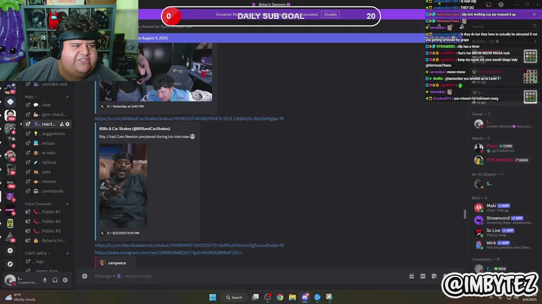The image size is (542, 304).
Task: Open the gift Nitro icon
Action: [411, 276]
